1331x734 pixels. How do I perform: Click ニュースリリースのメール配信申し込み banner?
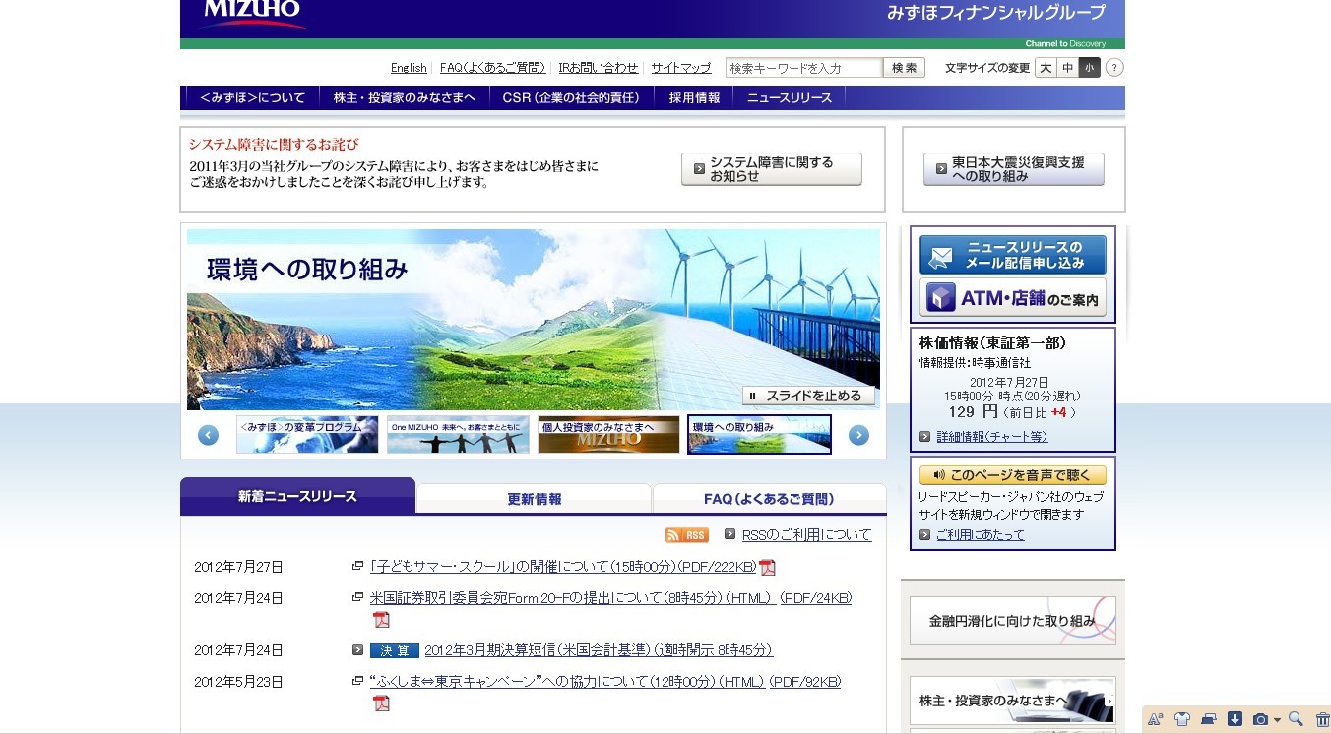click(1013, 255)
